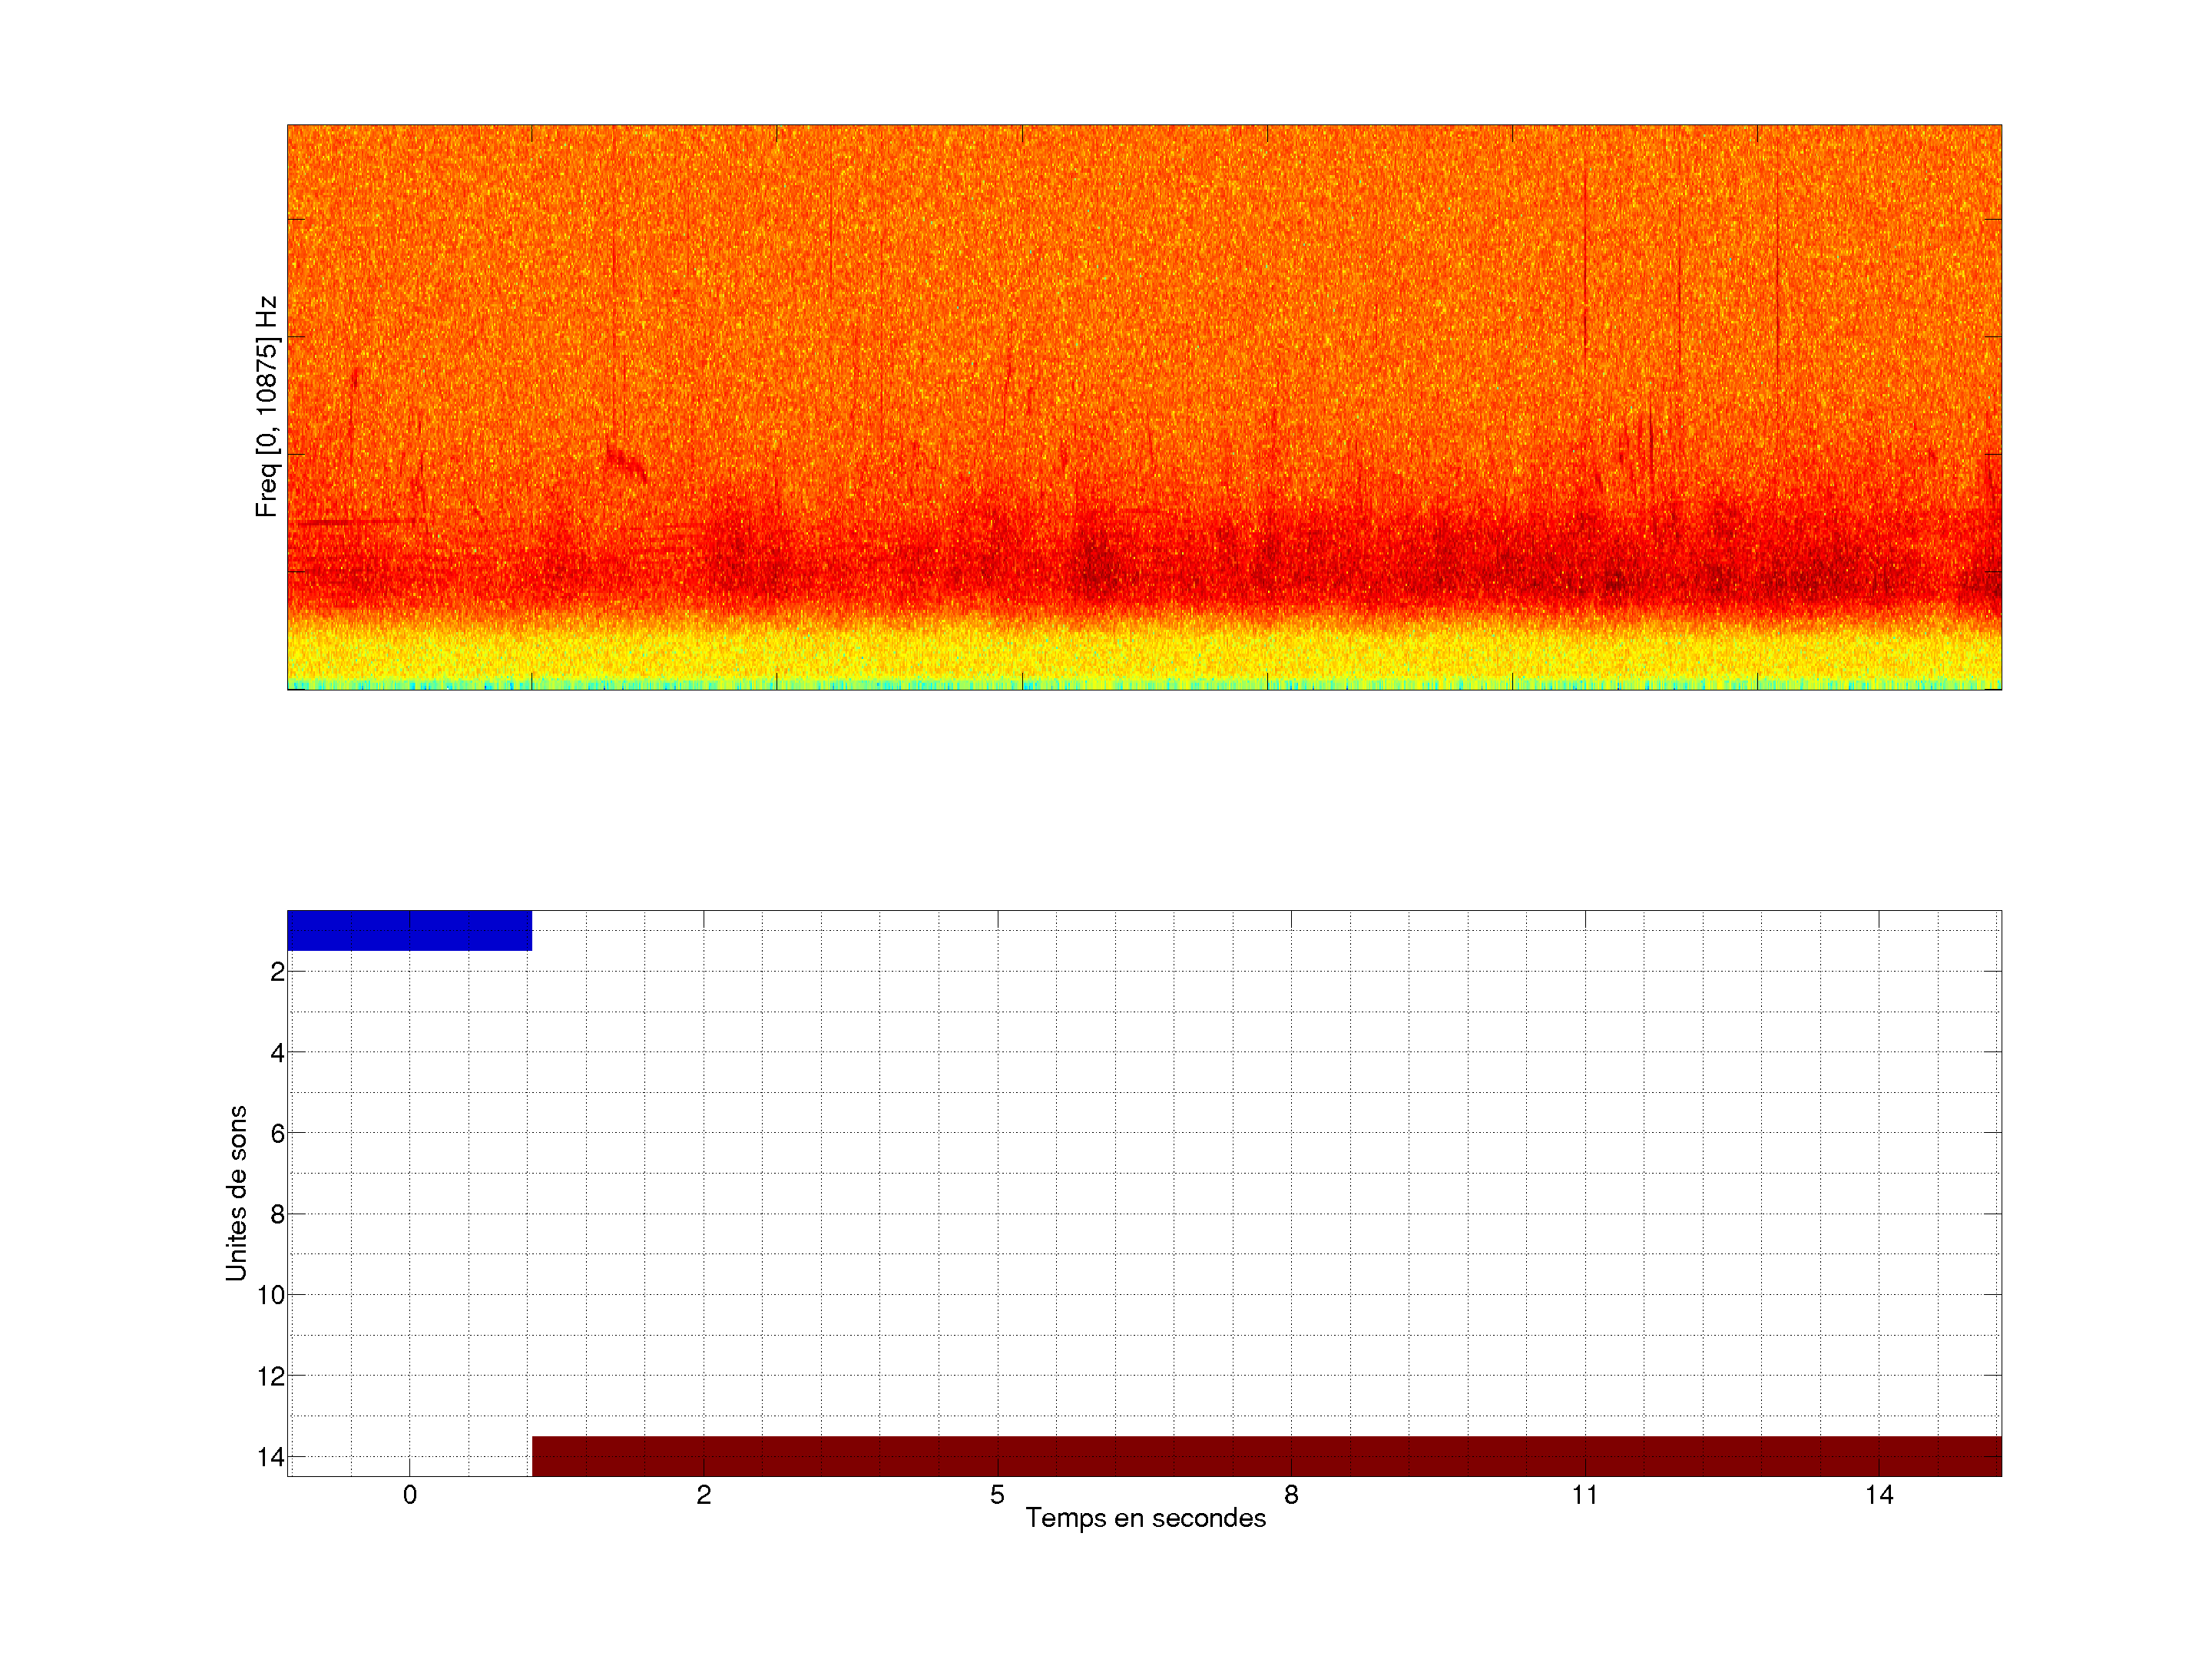
Task: Click x-axis tick label 0
Action: pos(410,1495)
